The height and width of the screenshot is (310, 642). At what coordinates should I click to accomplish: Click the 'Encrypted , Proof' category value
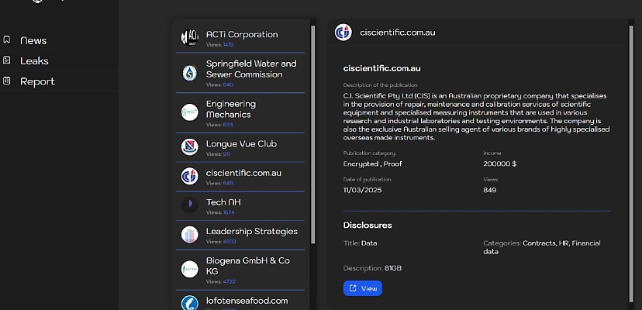(373, 164)
